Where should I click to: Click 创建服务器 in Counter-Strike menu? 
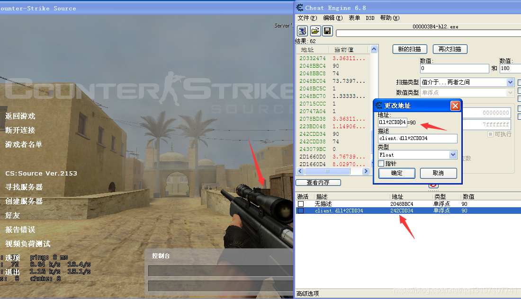(x=24, y=202)
